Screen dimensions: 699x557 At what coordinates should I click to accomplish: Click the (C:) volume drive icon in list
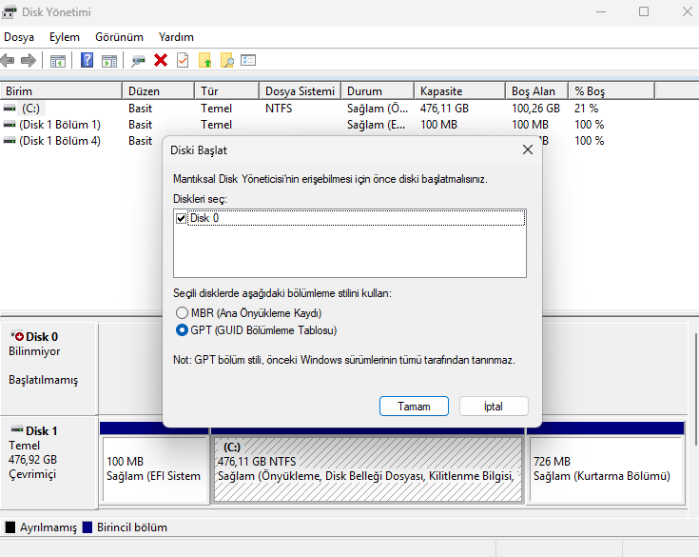(10, 108)
